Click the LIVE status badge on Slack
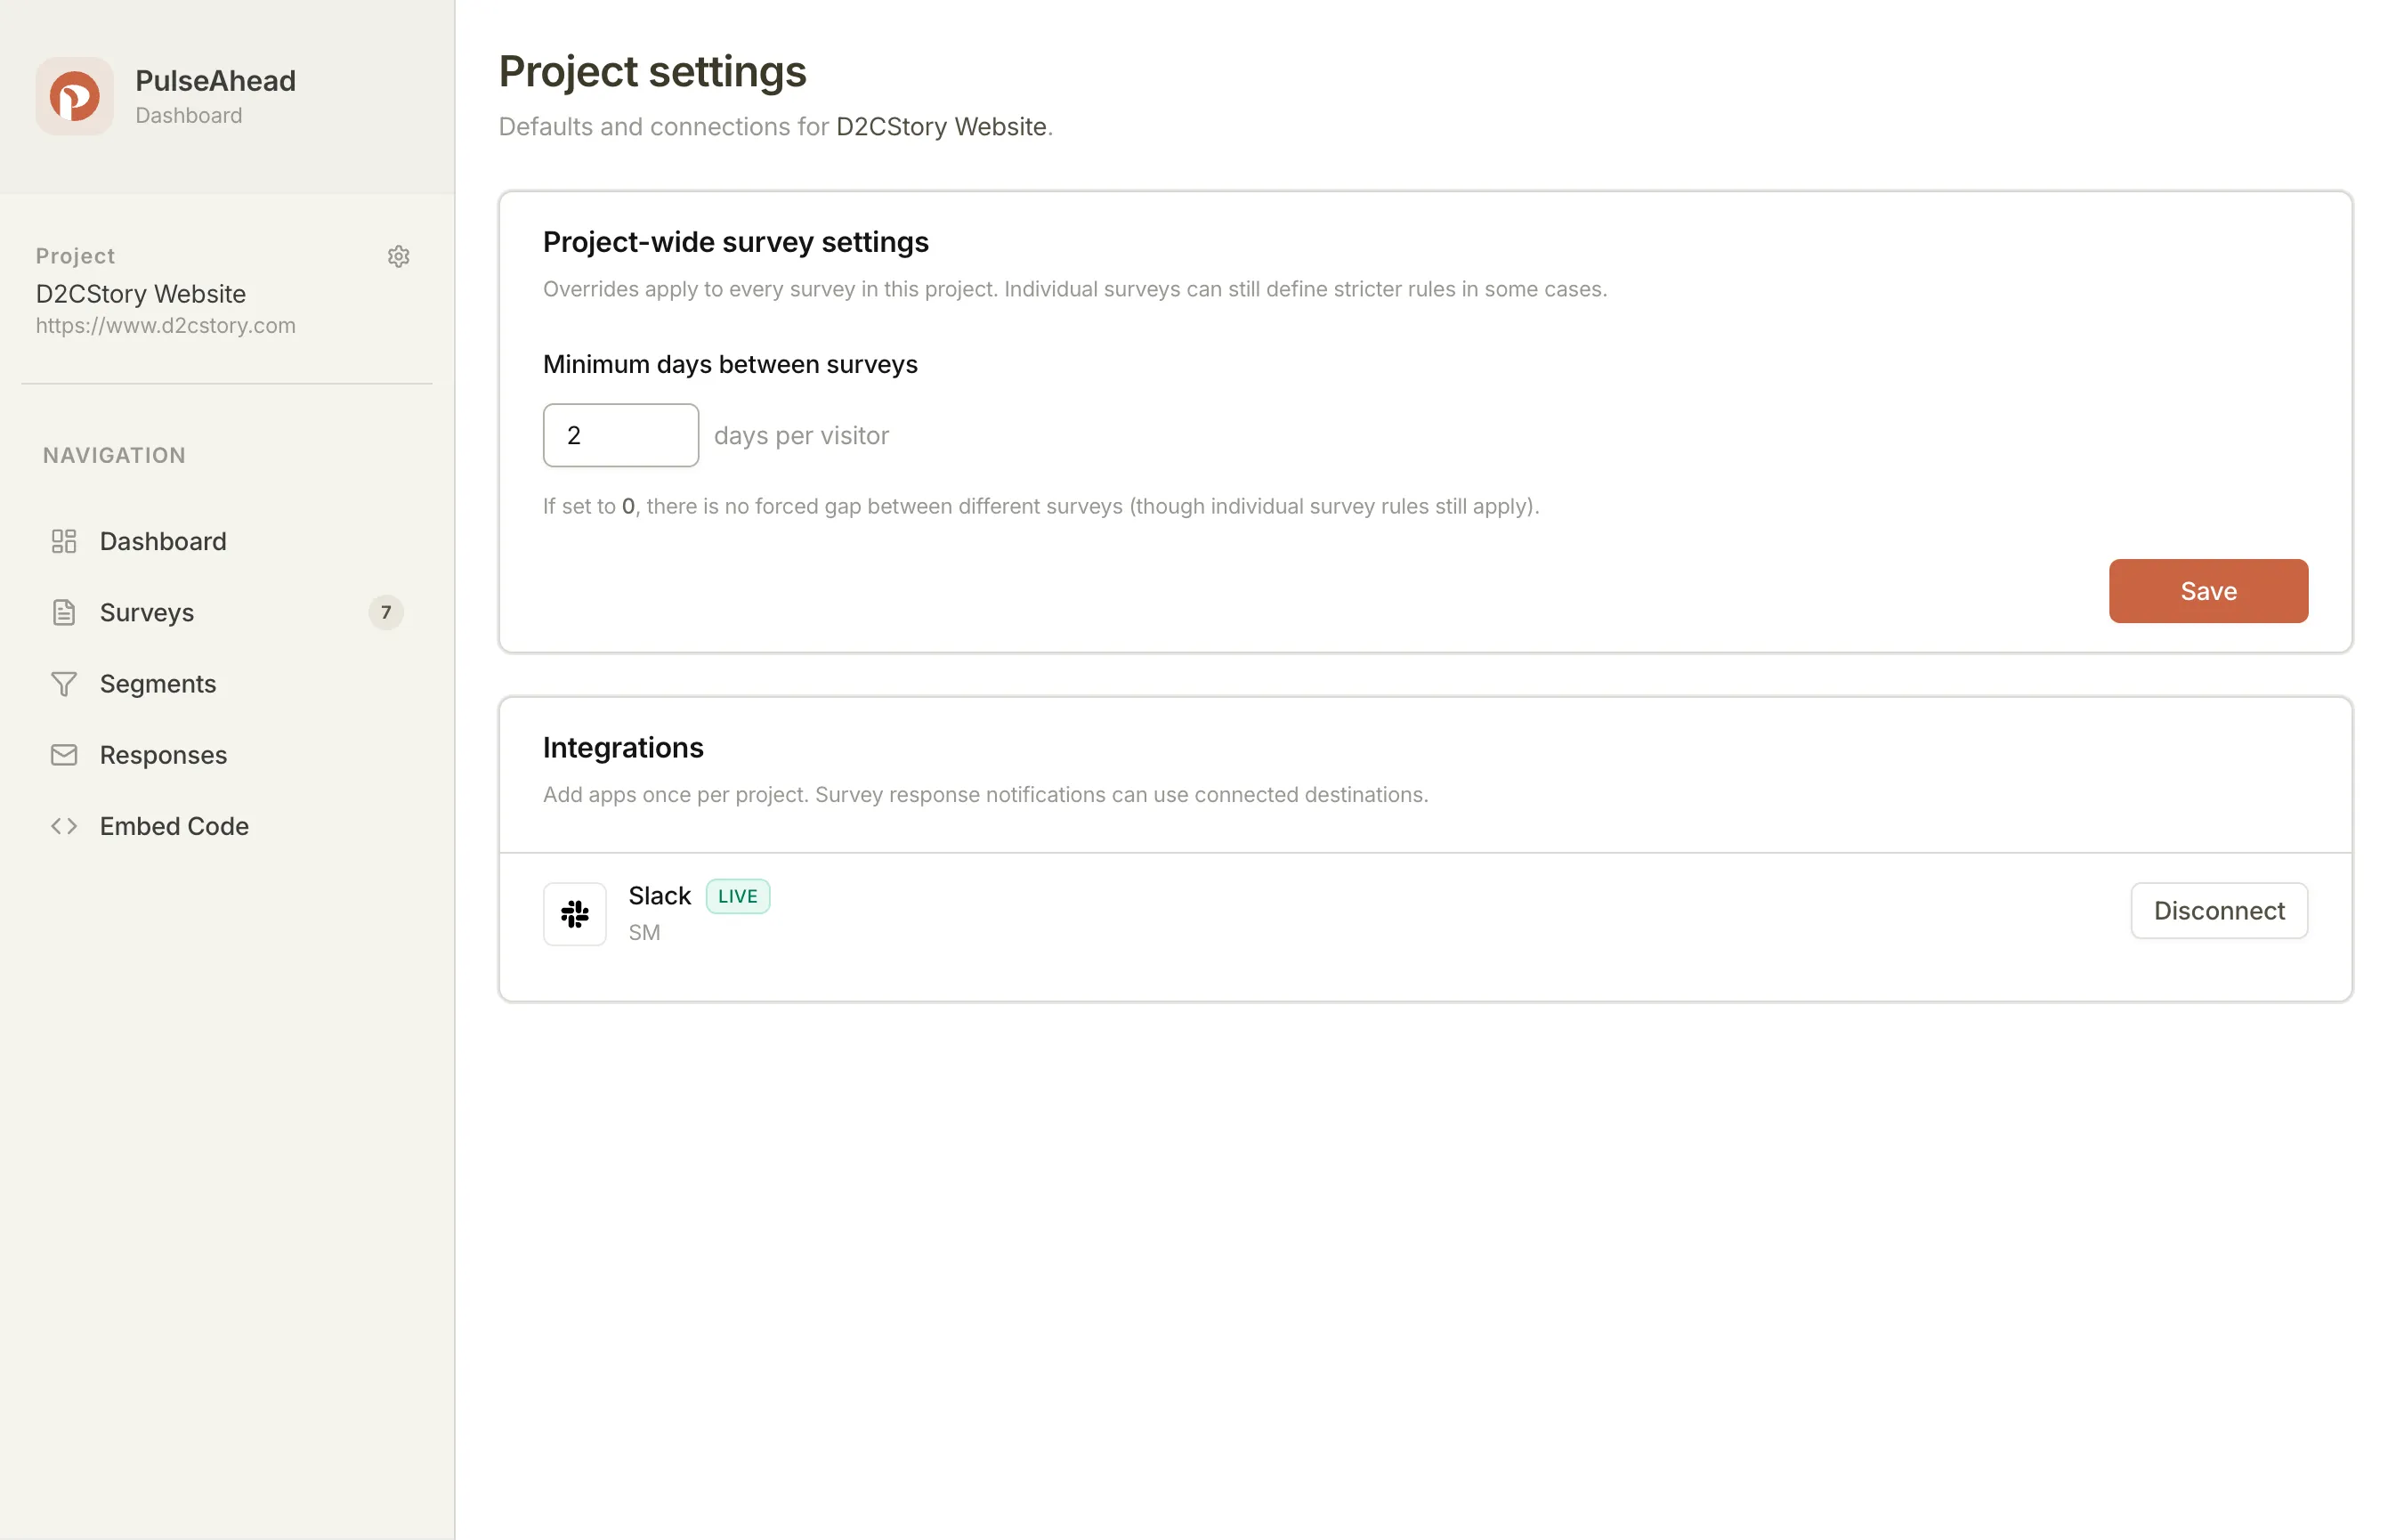This screenshot has height=1540, width=2396. tap(737, 896)
